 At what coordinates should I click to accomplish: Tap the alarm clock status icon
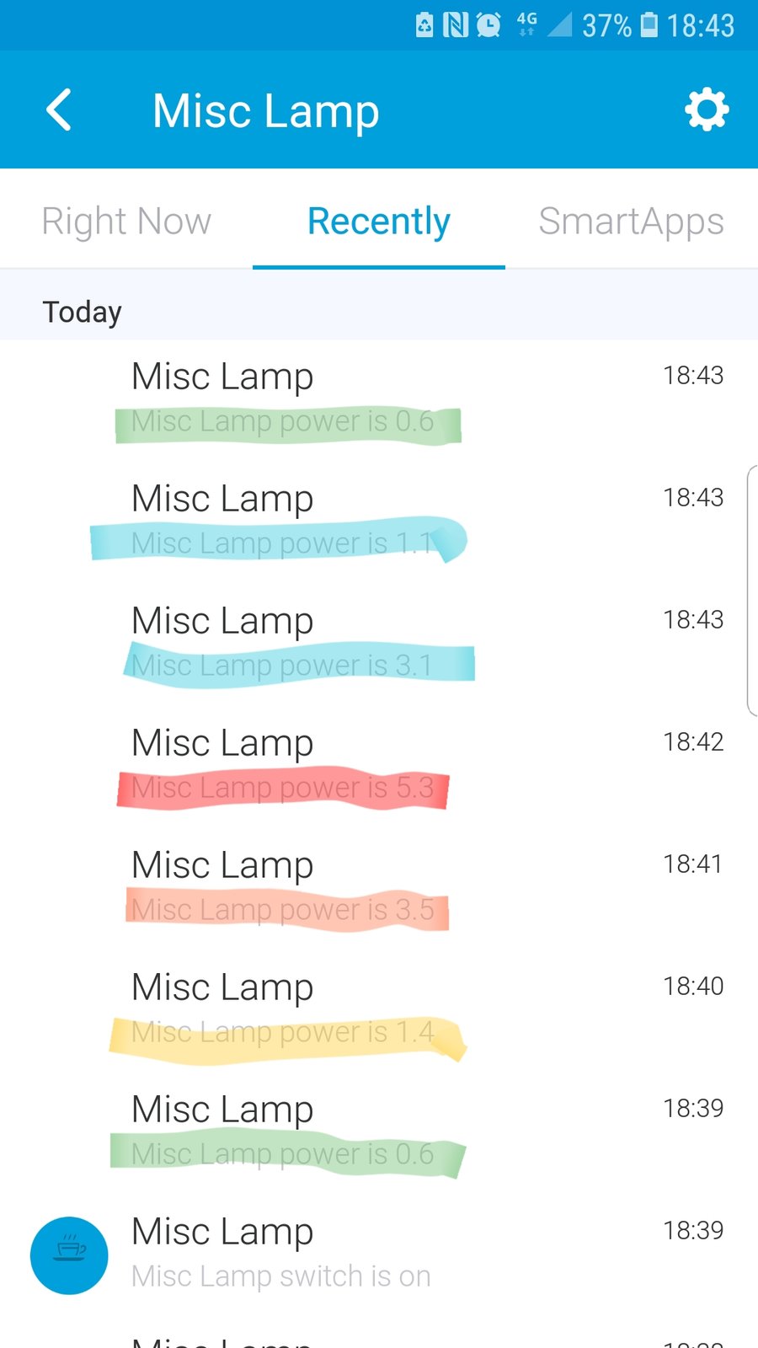[488, 25]
